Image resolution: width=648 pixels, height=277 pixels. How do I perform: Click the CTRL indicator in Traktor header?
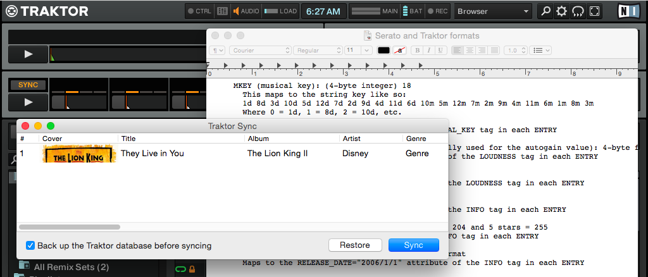pyautogui.click(x=199, y=11)
